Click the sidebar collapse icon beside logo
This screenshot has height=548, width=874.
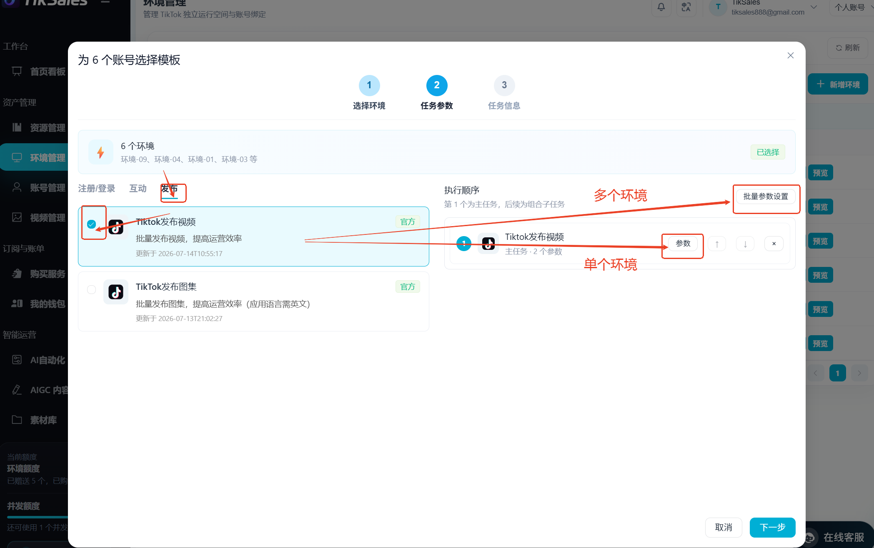coord(105,2)
